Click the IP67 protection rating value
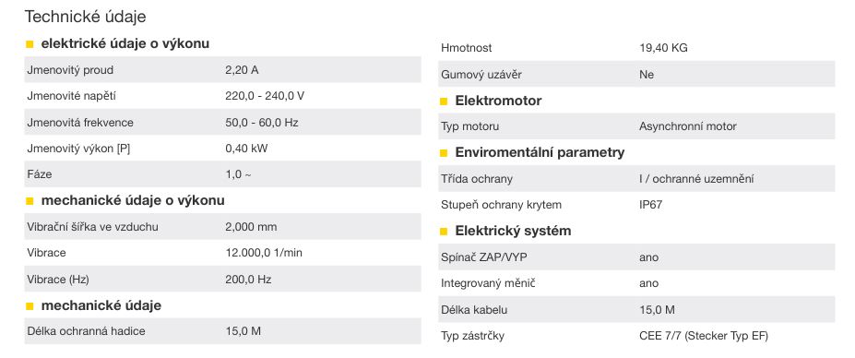 [x=650, y=205]
